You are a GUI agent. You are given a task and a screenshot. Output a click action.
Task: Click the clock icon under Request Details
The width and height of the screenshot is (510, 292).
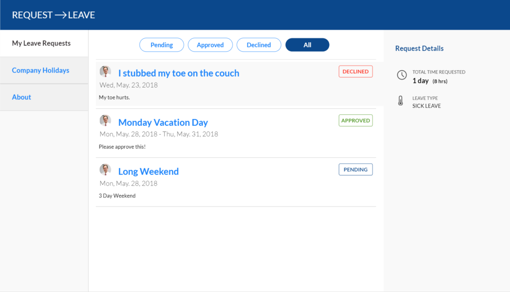[x=401, y=75]
